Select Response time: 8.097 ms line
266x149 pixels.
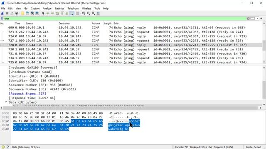(x=32, y=98)
